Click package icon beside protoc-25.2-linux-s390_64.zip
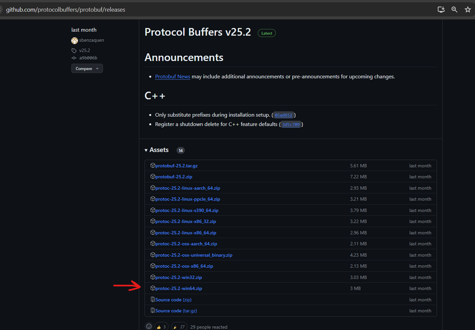Viewport: 475px width, 330px height. click(x=153, y=210)
